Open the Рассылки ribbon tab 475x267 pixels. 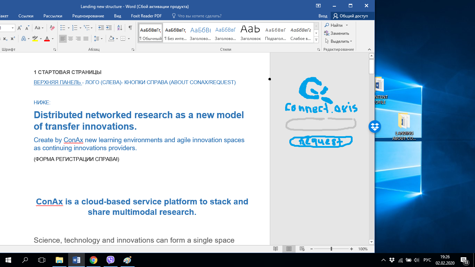pos(53,16)
